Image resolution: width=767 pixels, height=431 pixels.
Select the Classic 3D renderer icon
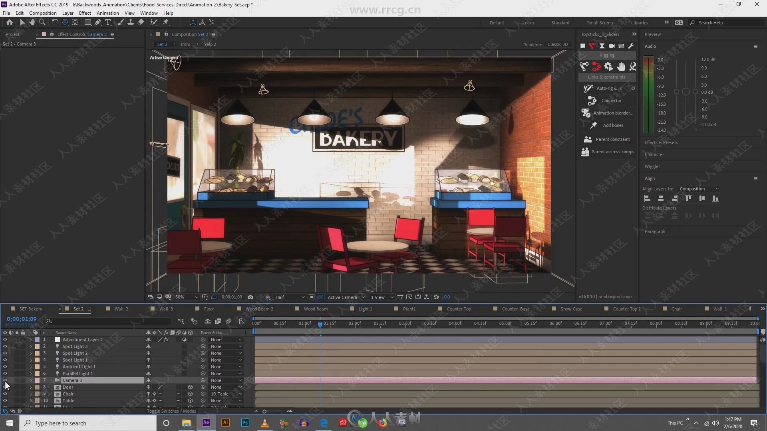click(x=556, y=44)
